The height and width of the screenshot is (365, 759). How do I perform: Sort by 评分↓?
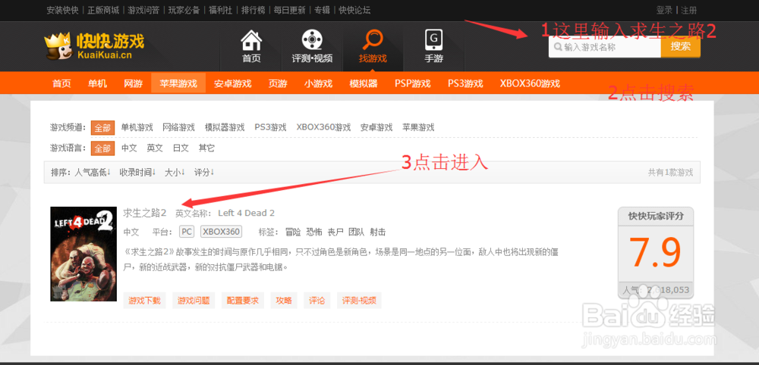(204, 173)
